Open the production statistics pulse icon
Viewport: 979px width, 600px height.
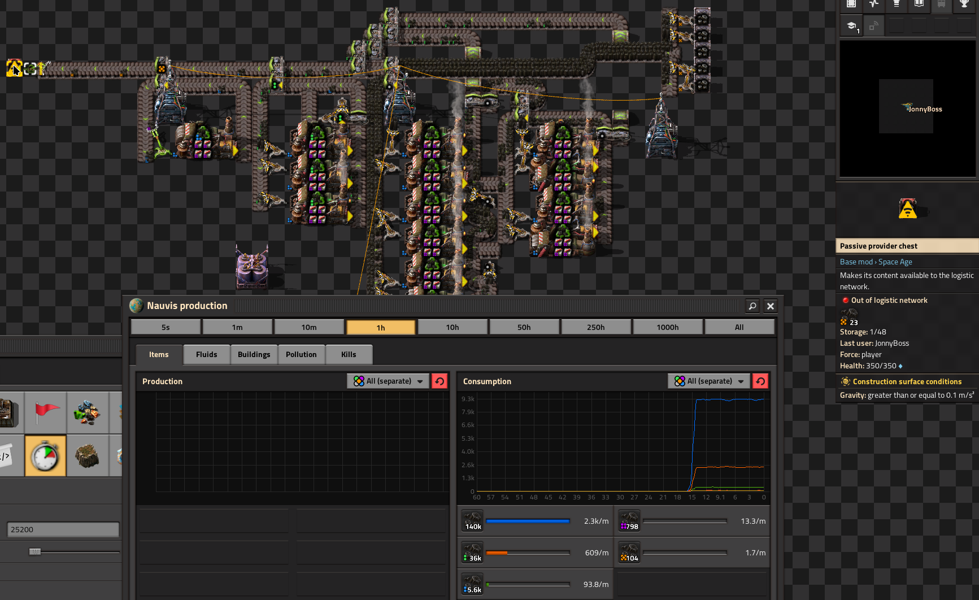point(874,5)
